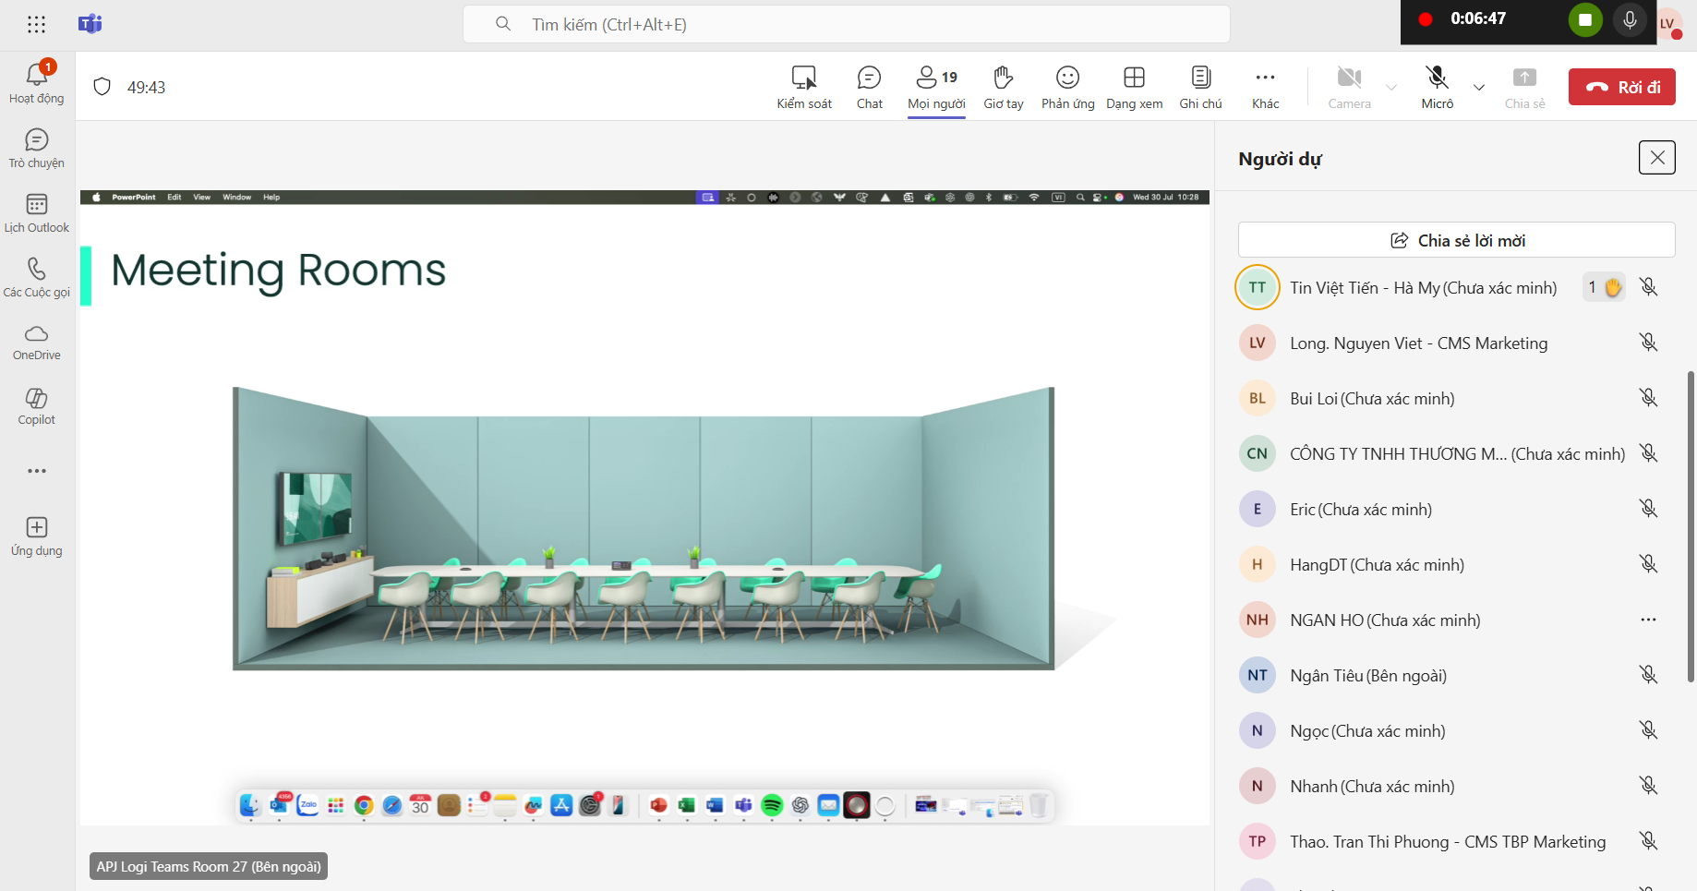Click the search box Tìm kiếm
This screenshot has width=1697, height=891.
click(x=846, y=25)
